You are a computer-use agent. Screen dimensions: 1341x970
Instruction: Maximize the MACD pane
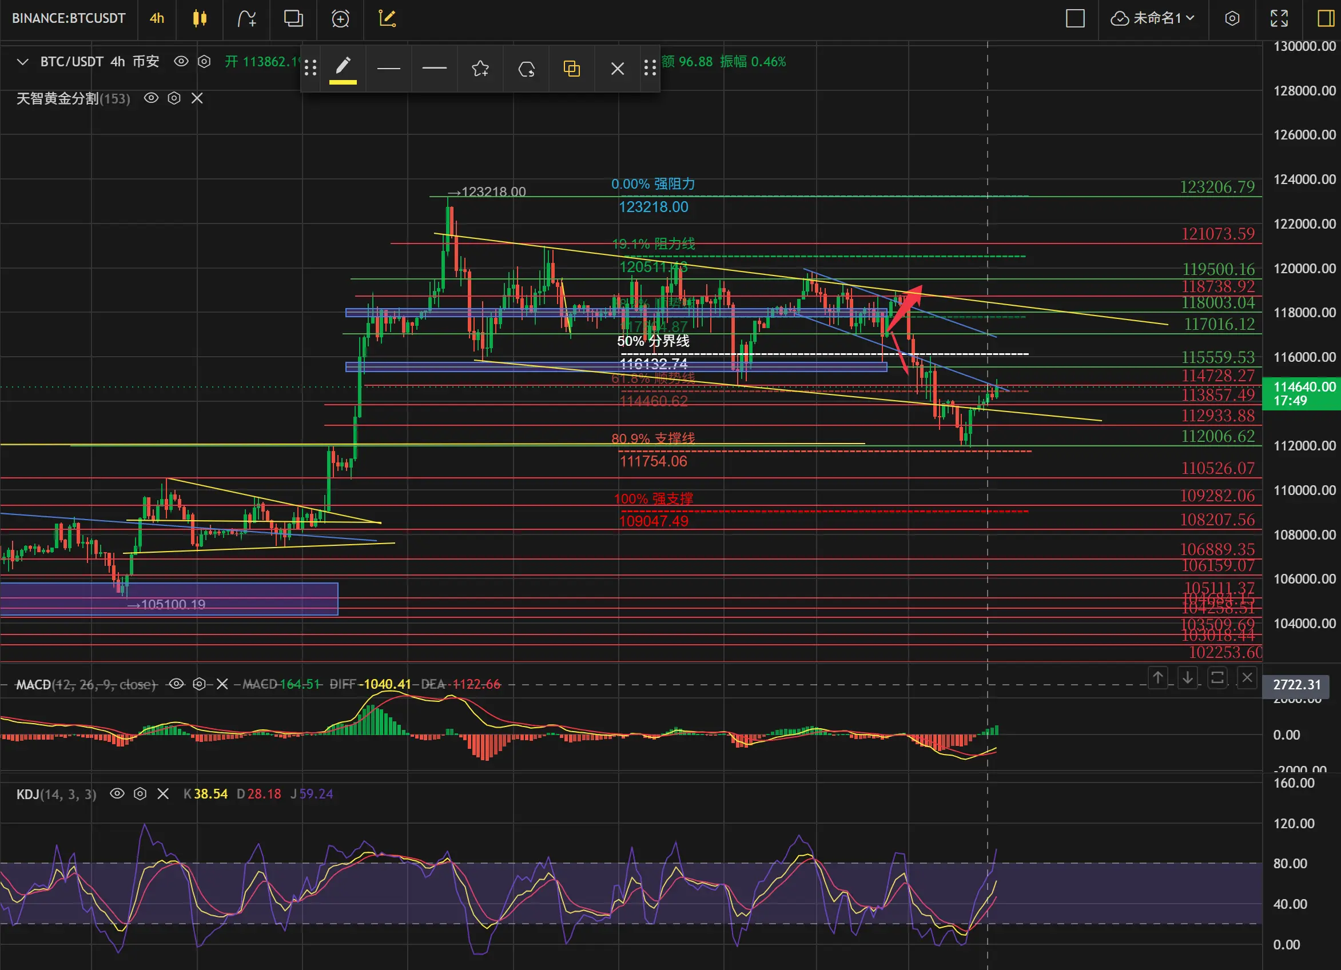[x=1217, y=677]
